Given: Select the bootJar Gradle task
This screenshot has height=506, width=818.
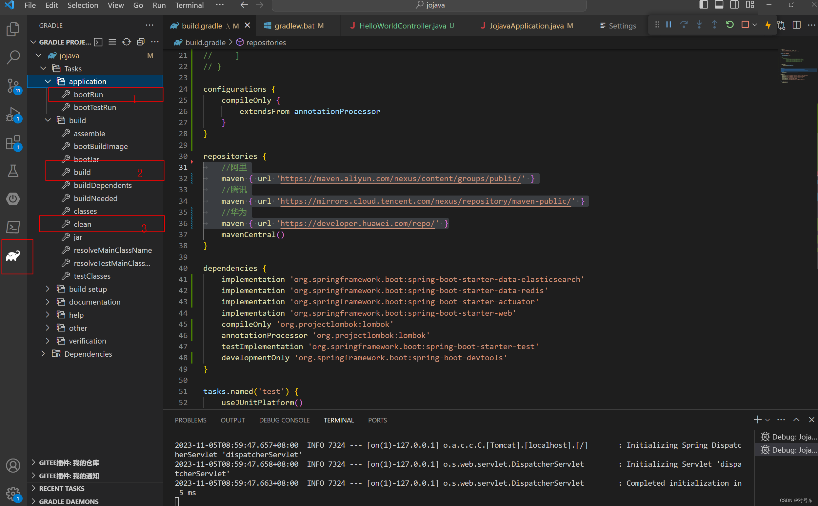Looking at the screenshot, I should [x=87, y=159].
